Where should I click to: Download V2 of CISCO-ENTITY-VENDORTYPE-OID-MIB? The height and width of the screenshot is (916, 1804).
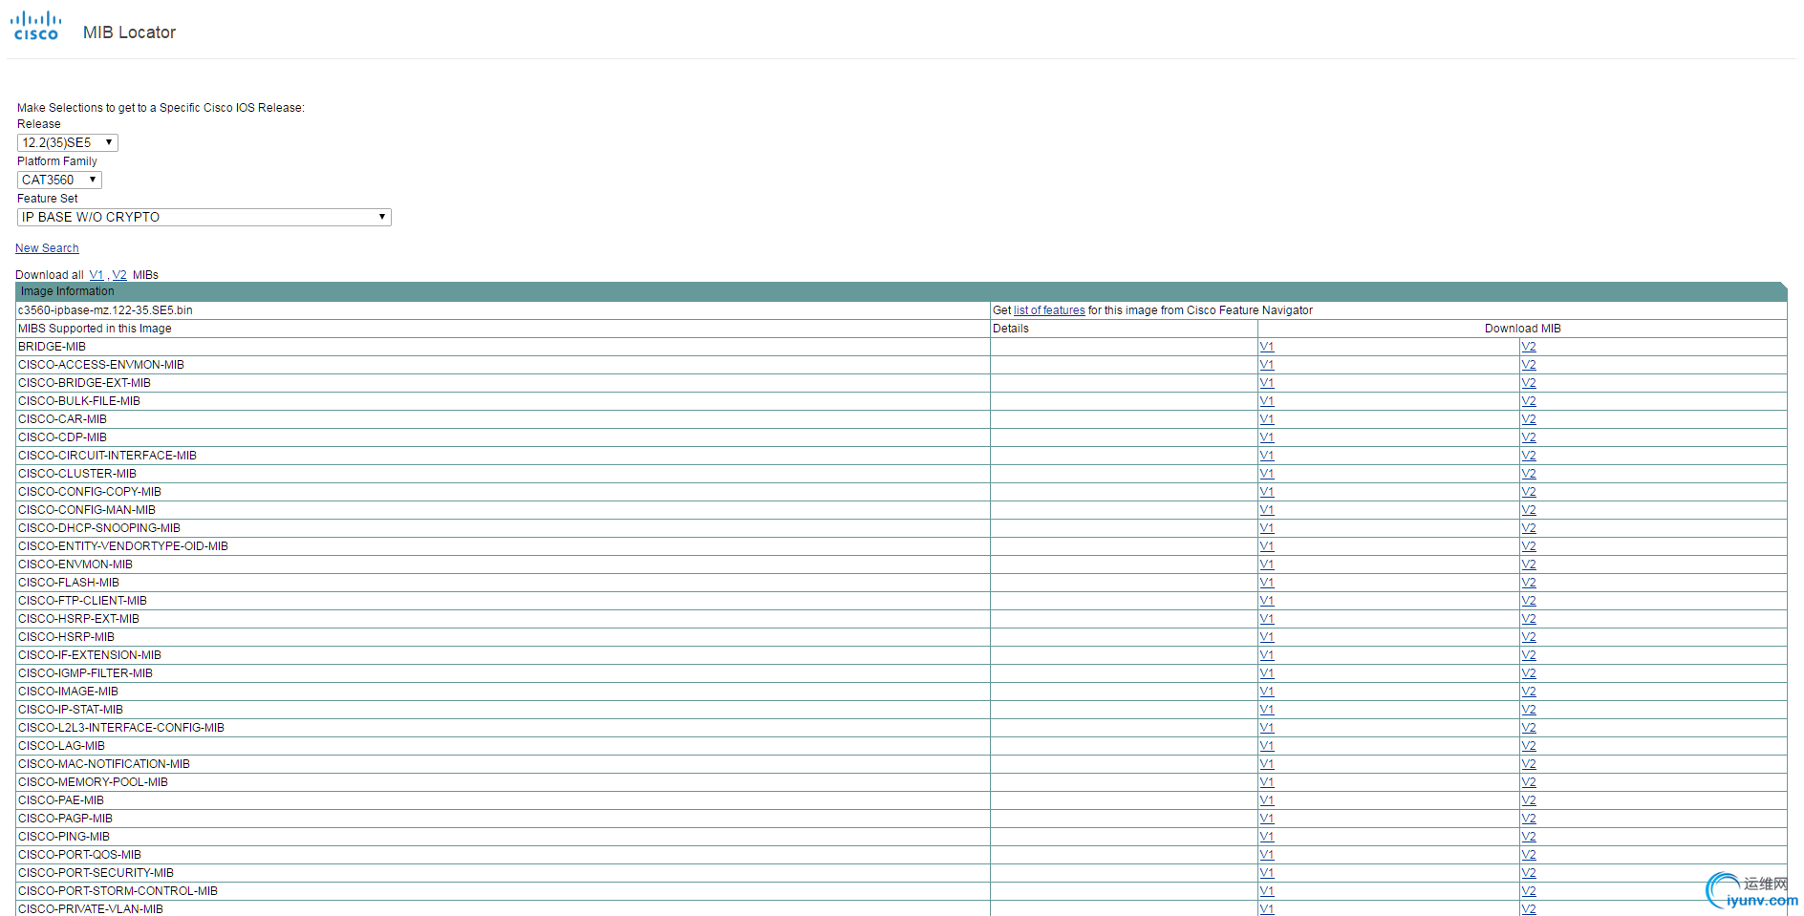point(1529,546)
